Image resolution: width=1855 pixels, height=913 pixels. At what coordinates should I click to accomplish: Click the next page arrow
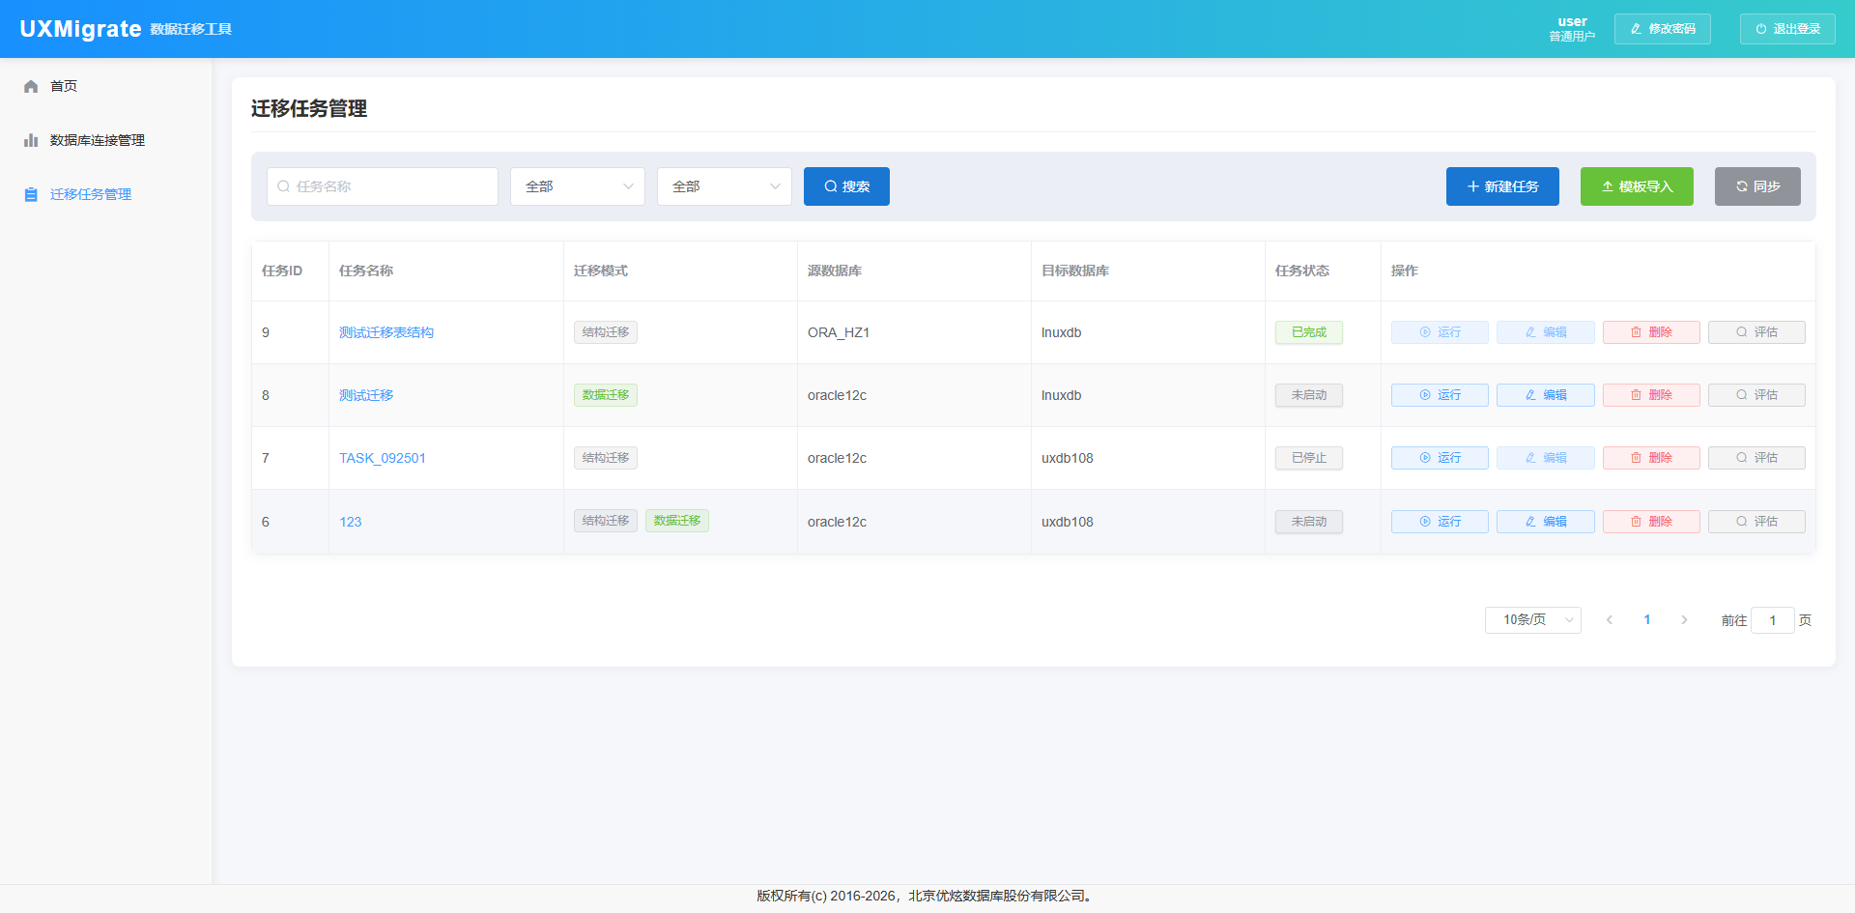1684,620
